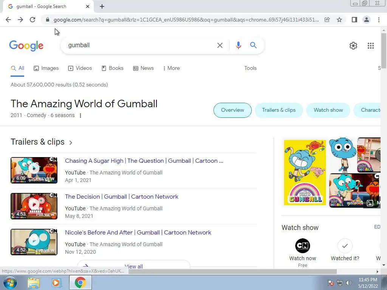Click View all trailers button
This screenshot has height=290, width=387.
(133, 265)
